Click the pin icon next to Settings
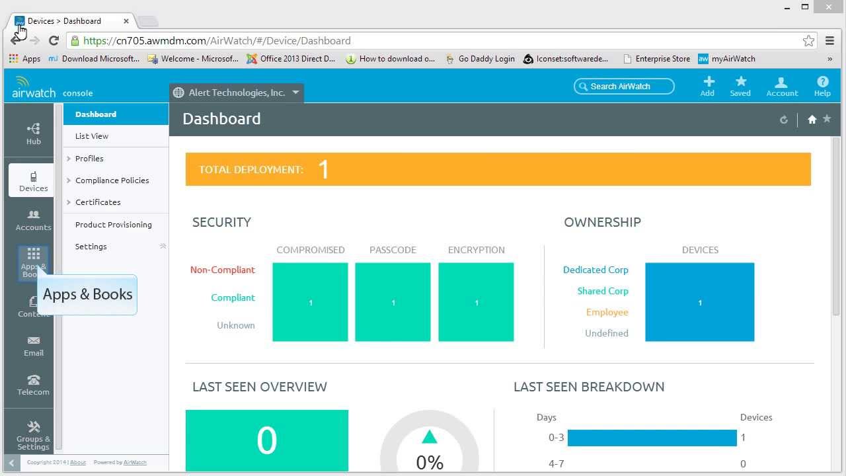This screenshot has height=476, width=846. (x=163, y=247)
